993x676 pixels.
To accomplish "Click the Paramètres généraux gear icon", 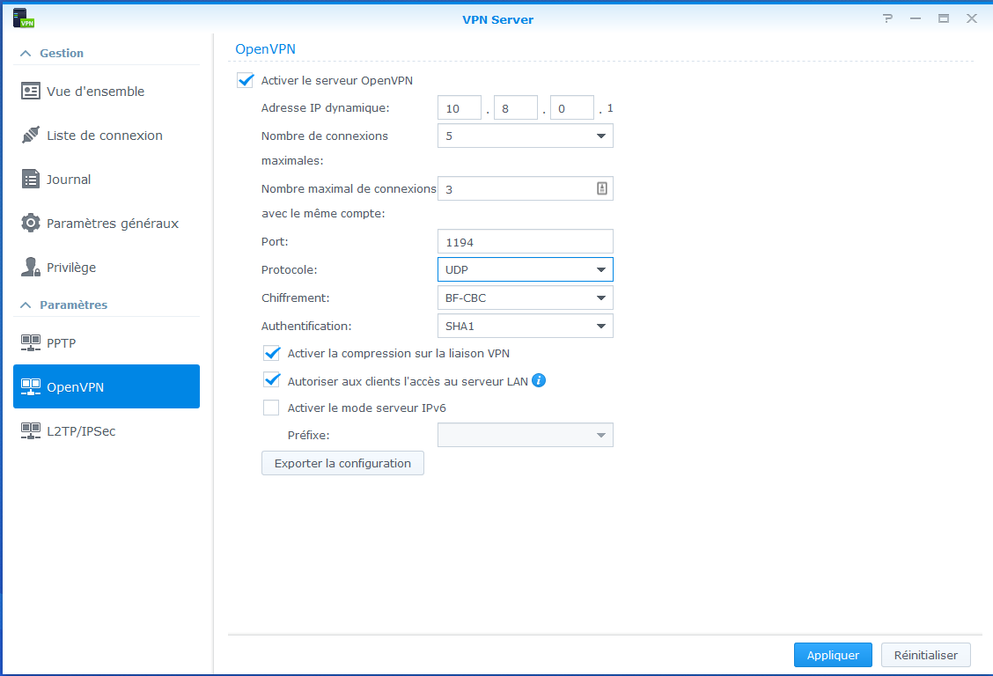I will pos(31,223).
